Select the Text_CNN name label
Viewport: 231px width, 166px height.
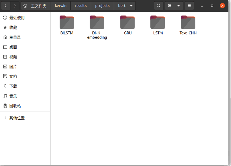click(188, 33)
